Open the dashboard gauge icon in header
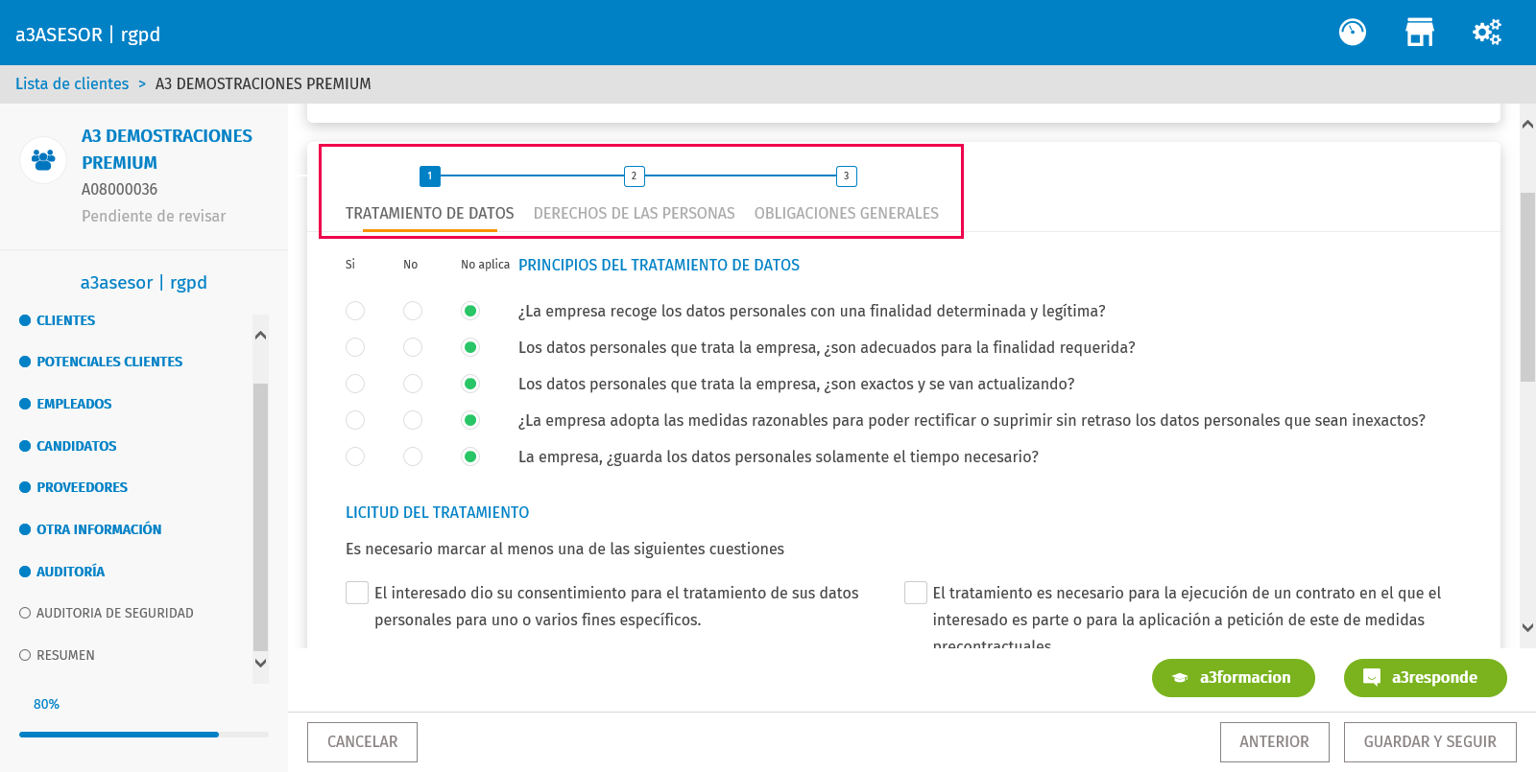 pyautogui.click(x=1352, y=33)
